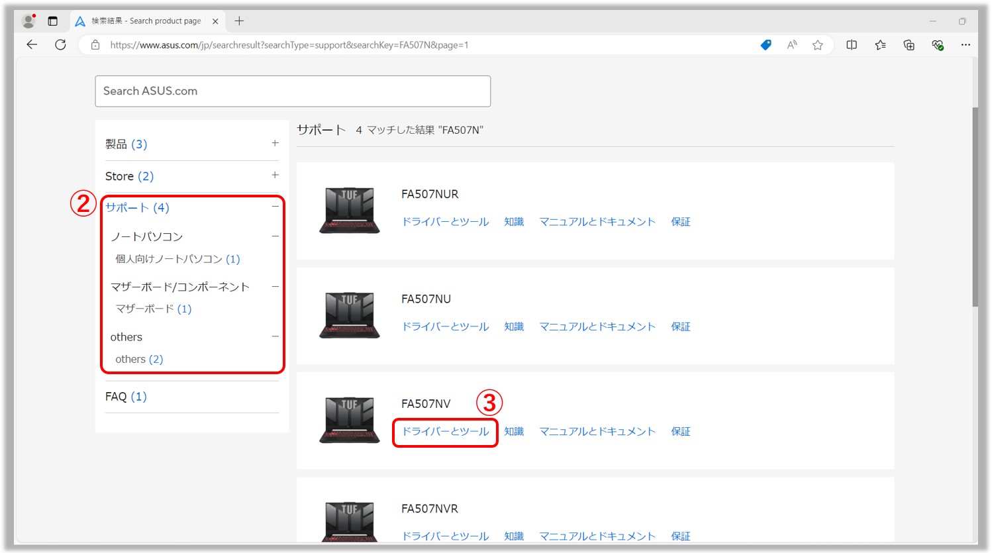Viewport: 992px width, 553px height.
Task: Collapse the マザーボード/コンポーネント group minus
Action: coord(275,286)
